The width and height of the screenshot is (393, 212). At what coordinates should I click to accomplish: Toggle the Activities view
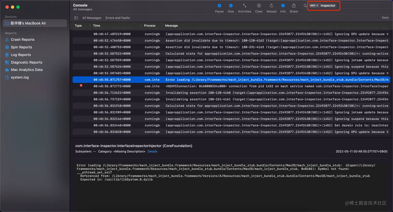pos(245,8)
